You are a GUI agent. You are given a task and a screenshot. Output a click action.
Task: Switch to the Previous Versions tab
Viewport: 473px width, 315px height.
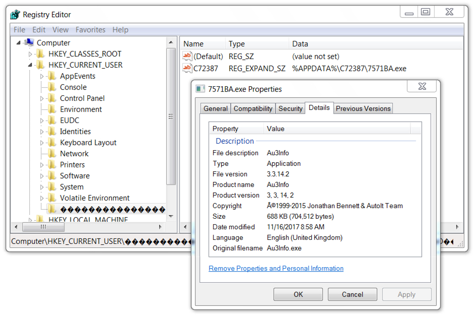363,109
